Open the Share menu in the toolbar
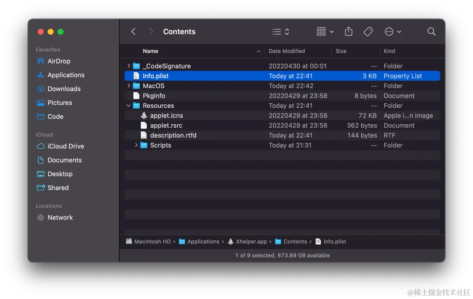Image resolution: width=473 pixels, height=299 pixels. coord(348,31)
